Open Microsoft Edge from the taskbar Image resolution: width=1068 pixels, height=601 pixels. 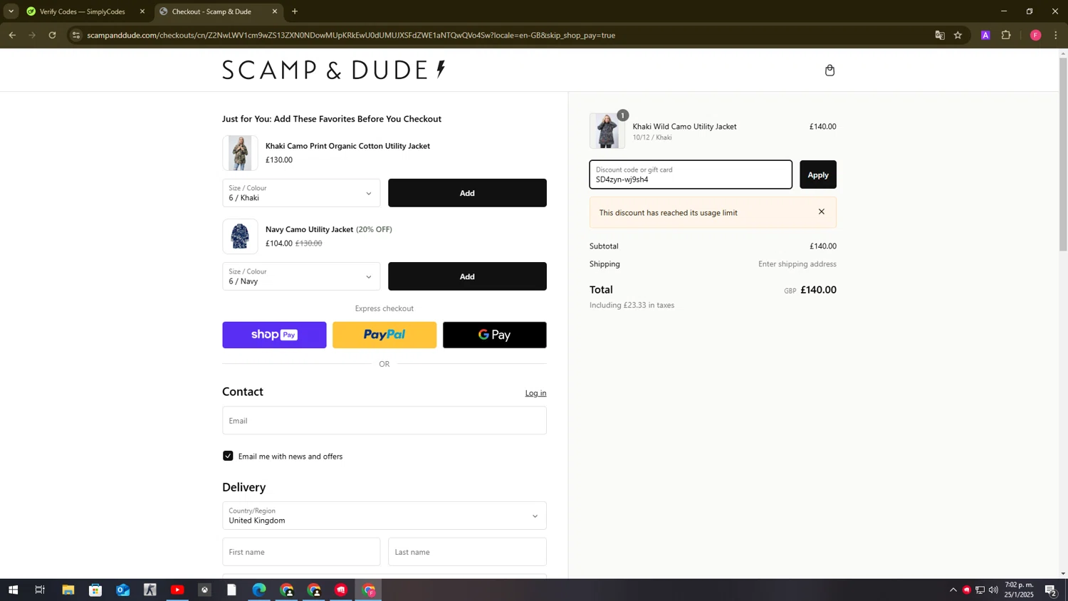[x=259, y=590]
